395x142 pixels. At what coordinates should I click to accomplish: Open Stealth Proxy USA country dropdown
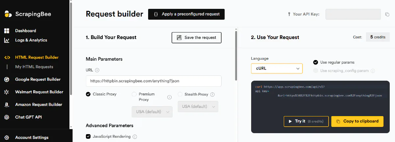click(198, 107)
